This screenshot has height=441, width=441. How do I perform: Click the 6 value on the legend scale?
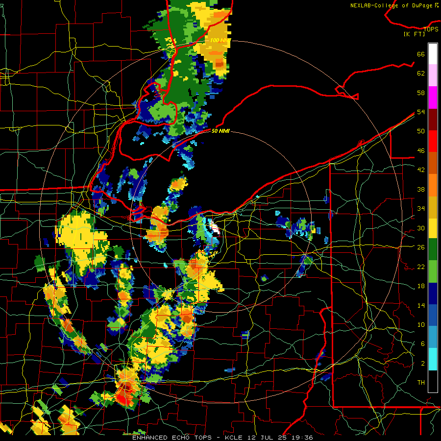click(422, 344)
